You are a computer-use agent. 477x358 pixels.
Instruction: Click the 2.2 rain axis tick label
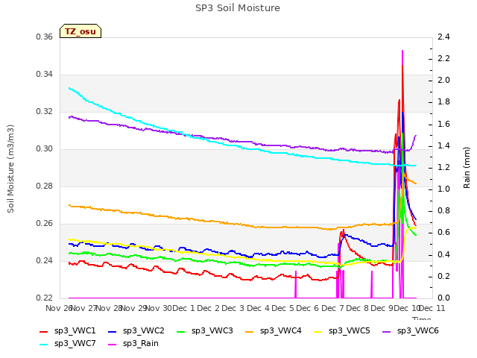[443, 59]
